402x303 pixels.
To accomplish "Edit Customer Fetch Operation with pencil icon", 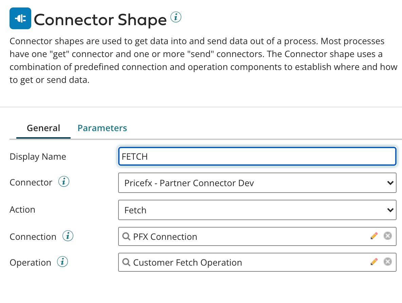I will [374, 262].
